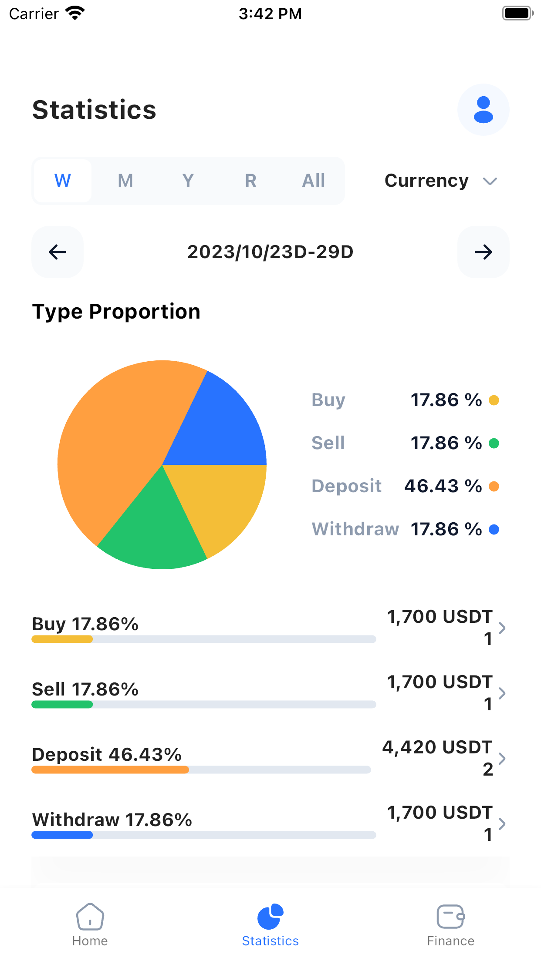Open the Currency dropdown

coord(441,181)
